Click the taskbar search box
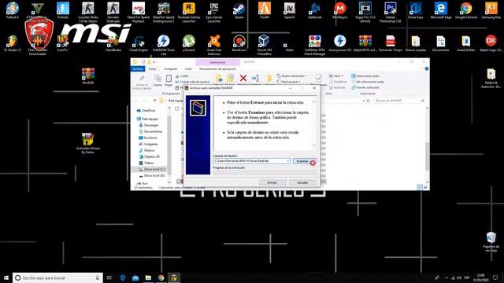This screenshot has width=504, height=283. pos(57,277)
